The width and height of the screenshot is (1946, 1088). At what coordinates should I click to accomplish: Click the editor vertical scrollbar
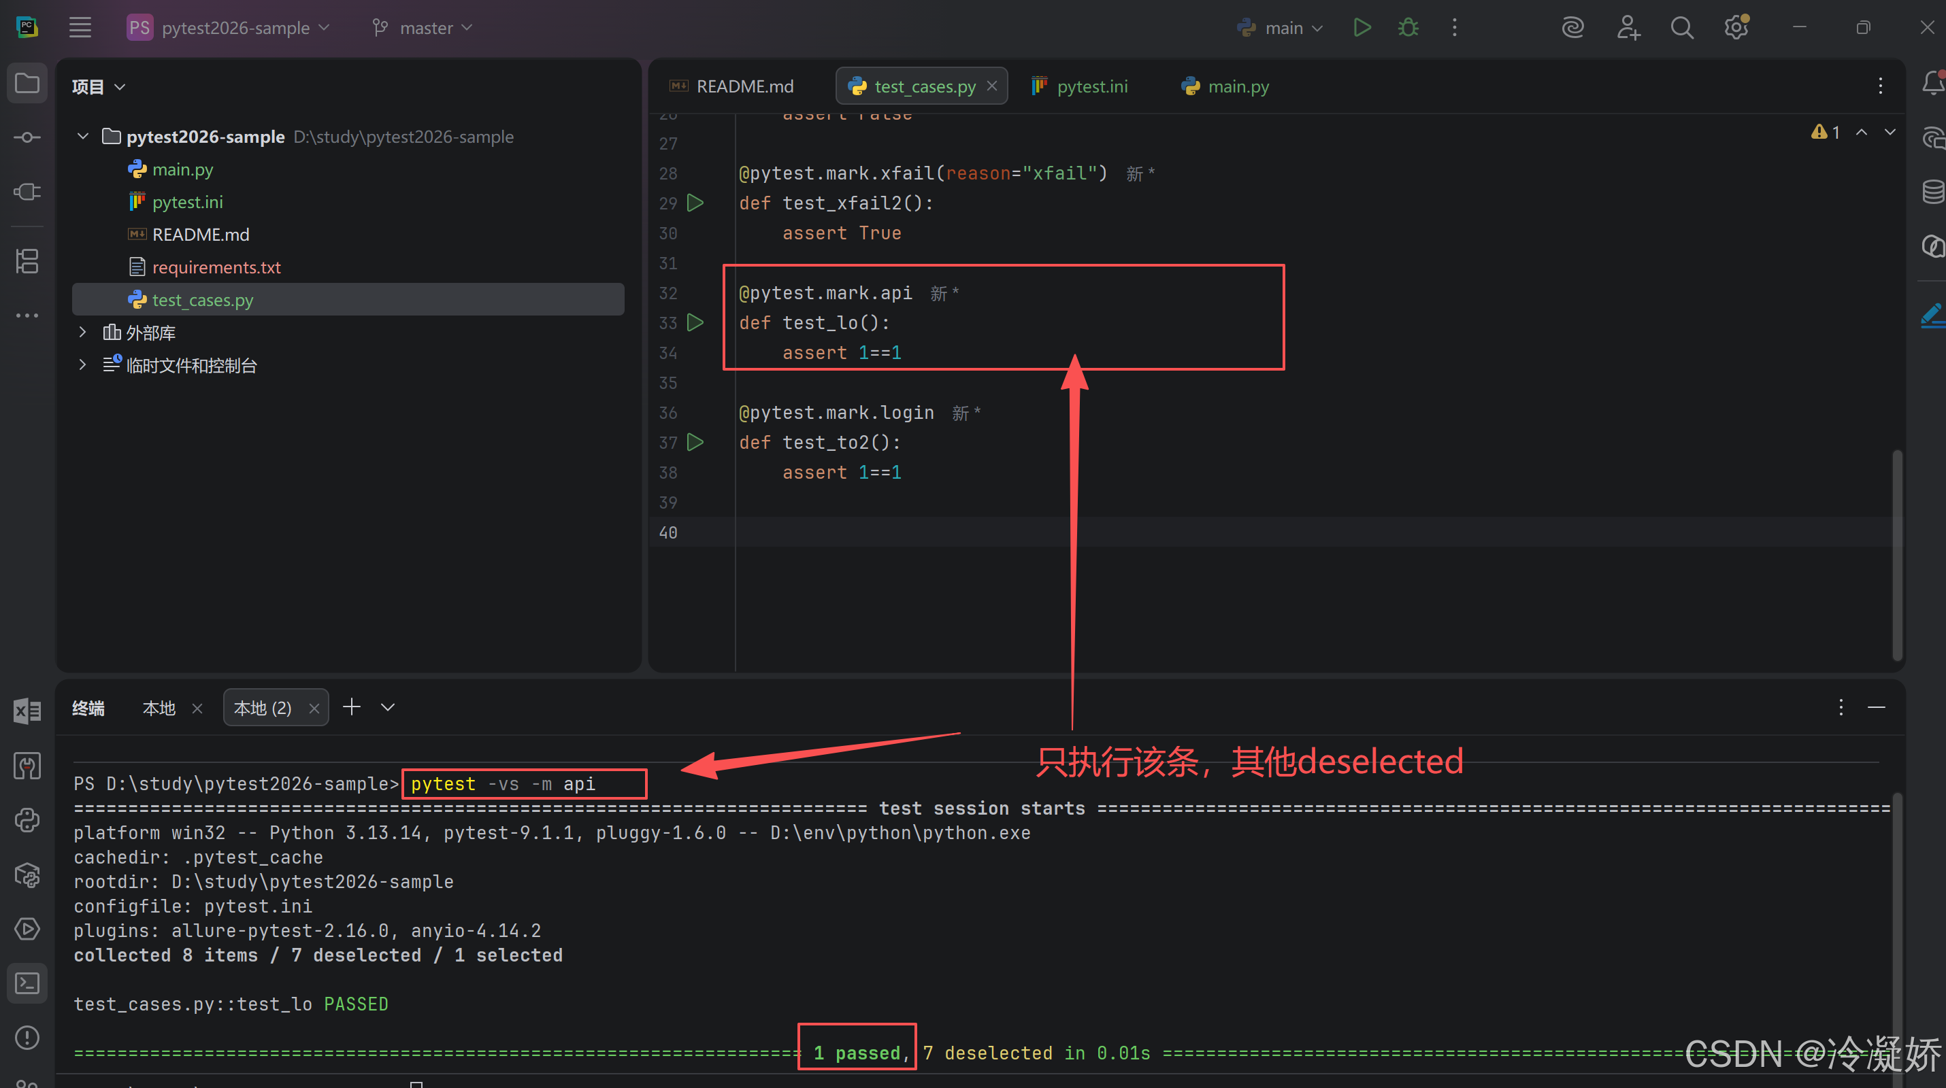tap(1897, 555)
